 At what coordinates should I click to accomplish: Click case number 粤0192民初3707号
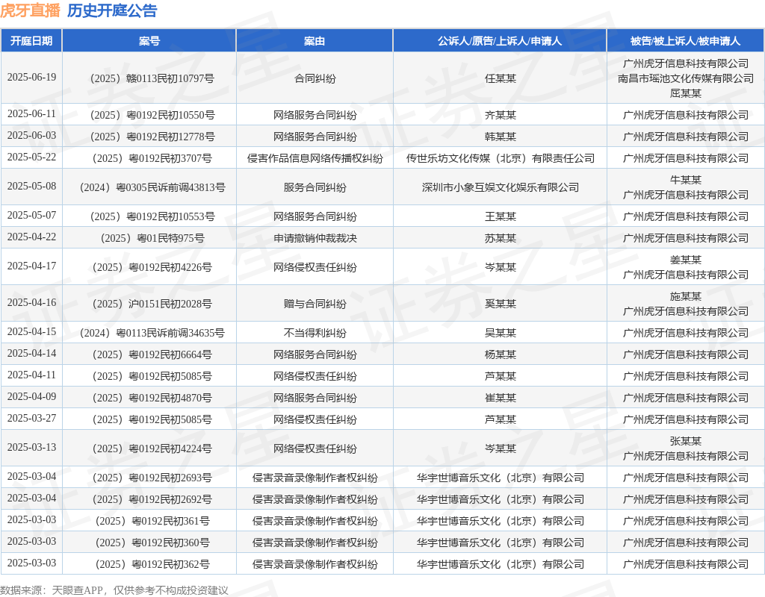tap(152, 158)
